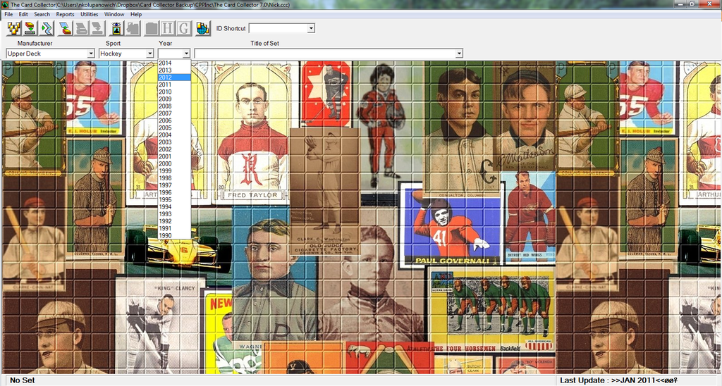Image resolution: width=722 pixels, height=386 pixels.
Task: Click the card-with-green-down-arrow tray icon
Action: 30,28
